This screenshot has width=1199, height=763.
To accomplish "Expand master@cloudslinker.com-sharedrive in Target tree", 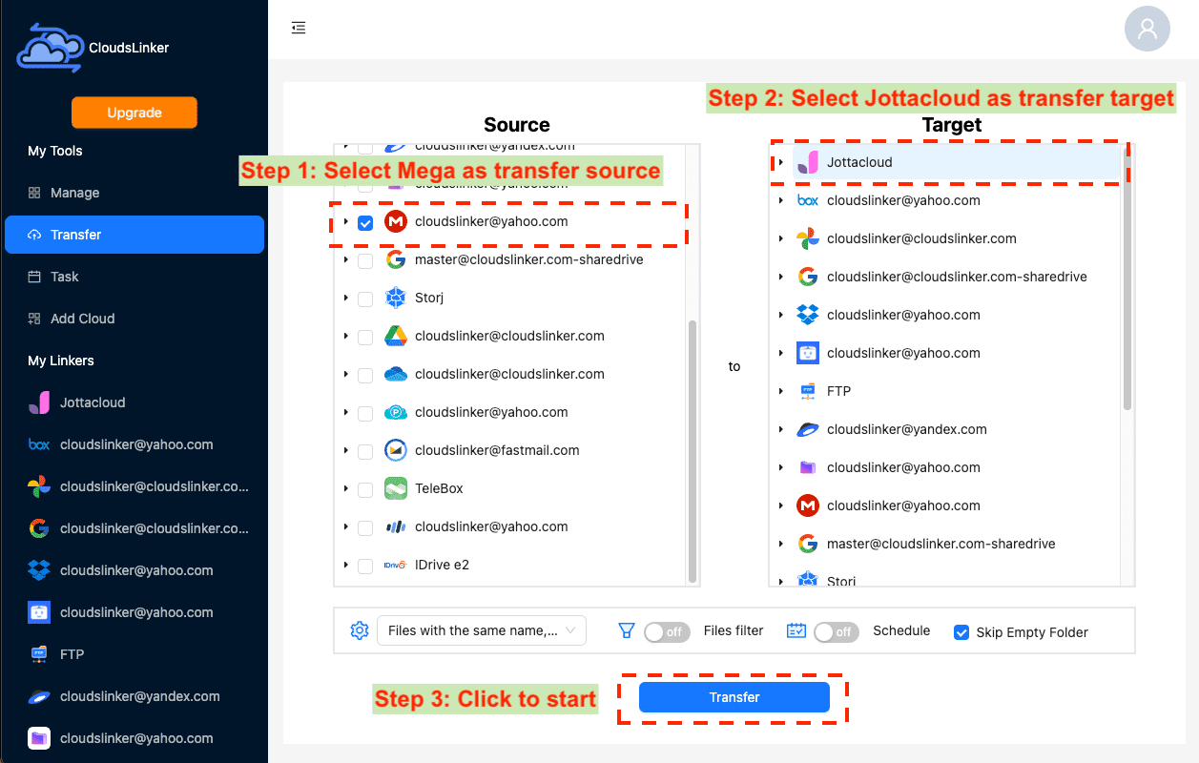I will [780, 544].
